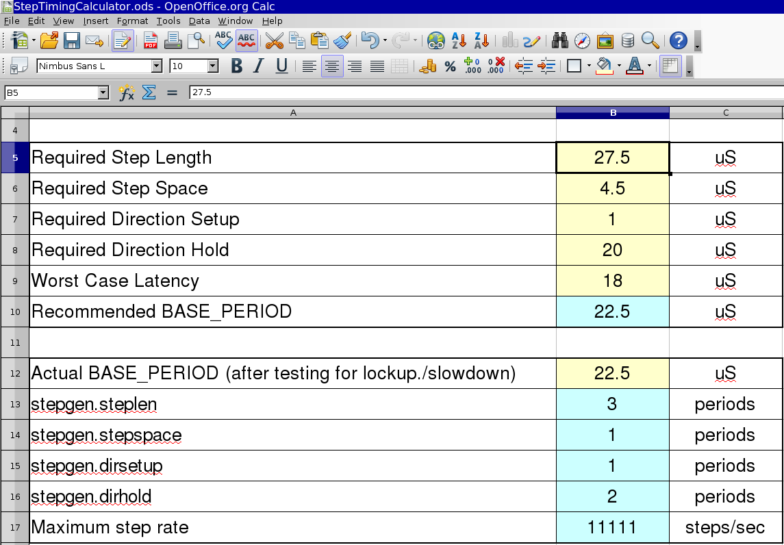The height and width of the screenshot is (545, 784).
Task: Open the Data menu
Action: 199,21
